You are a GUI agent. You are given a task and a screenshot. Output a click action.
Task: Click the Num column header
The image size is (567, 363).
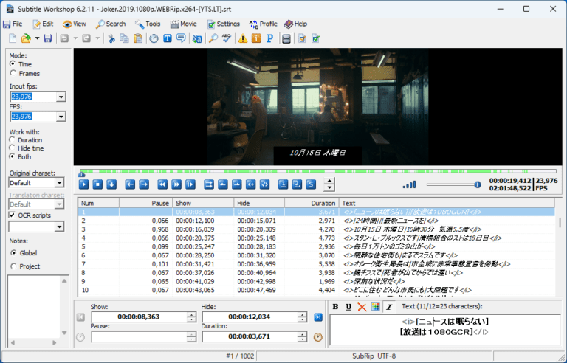click(98, 203)
